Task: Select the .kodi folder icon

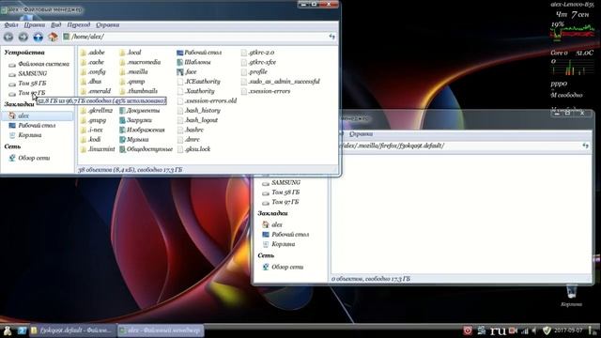Action: (84, 140)
